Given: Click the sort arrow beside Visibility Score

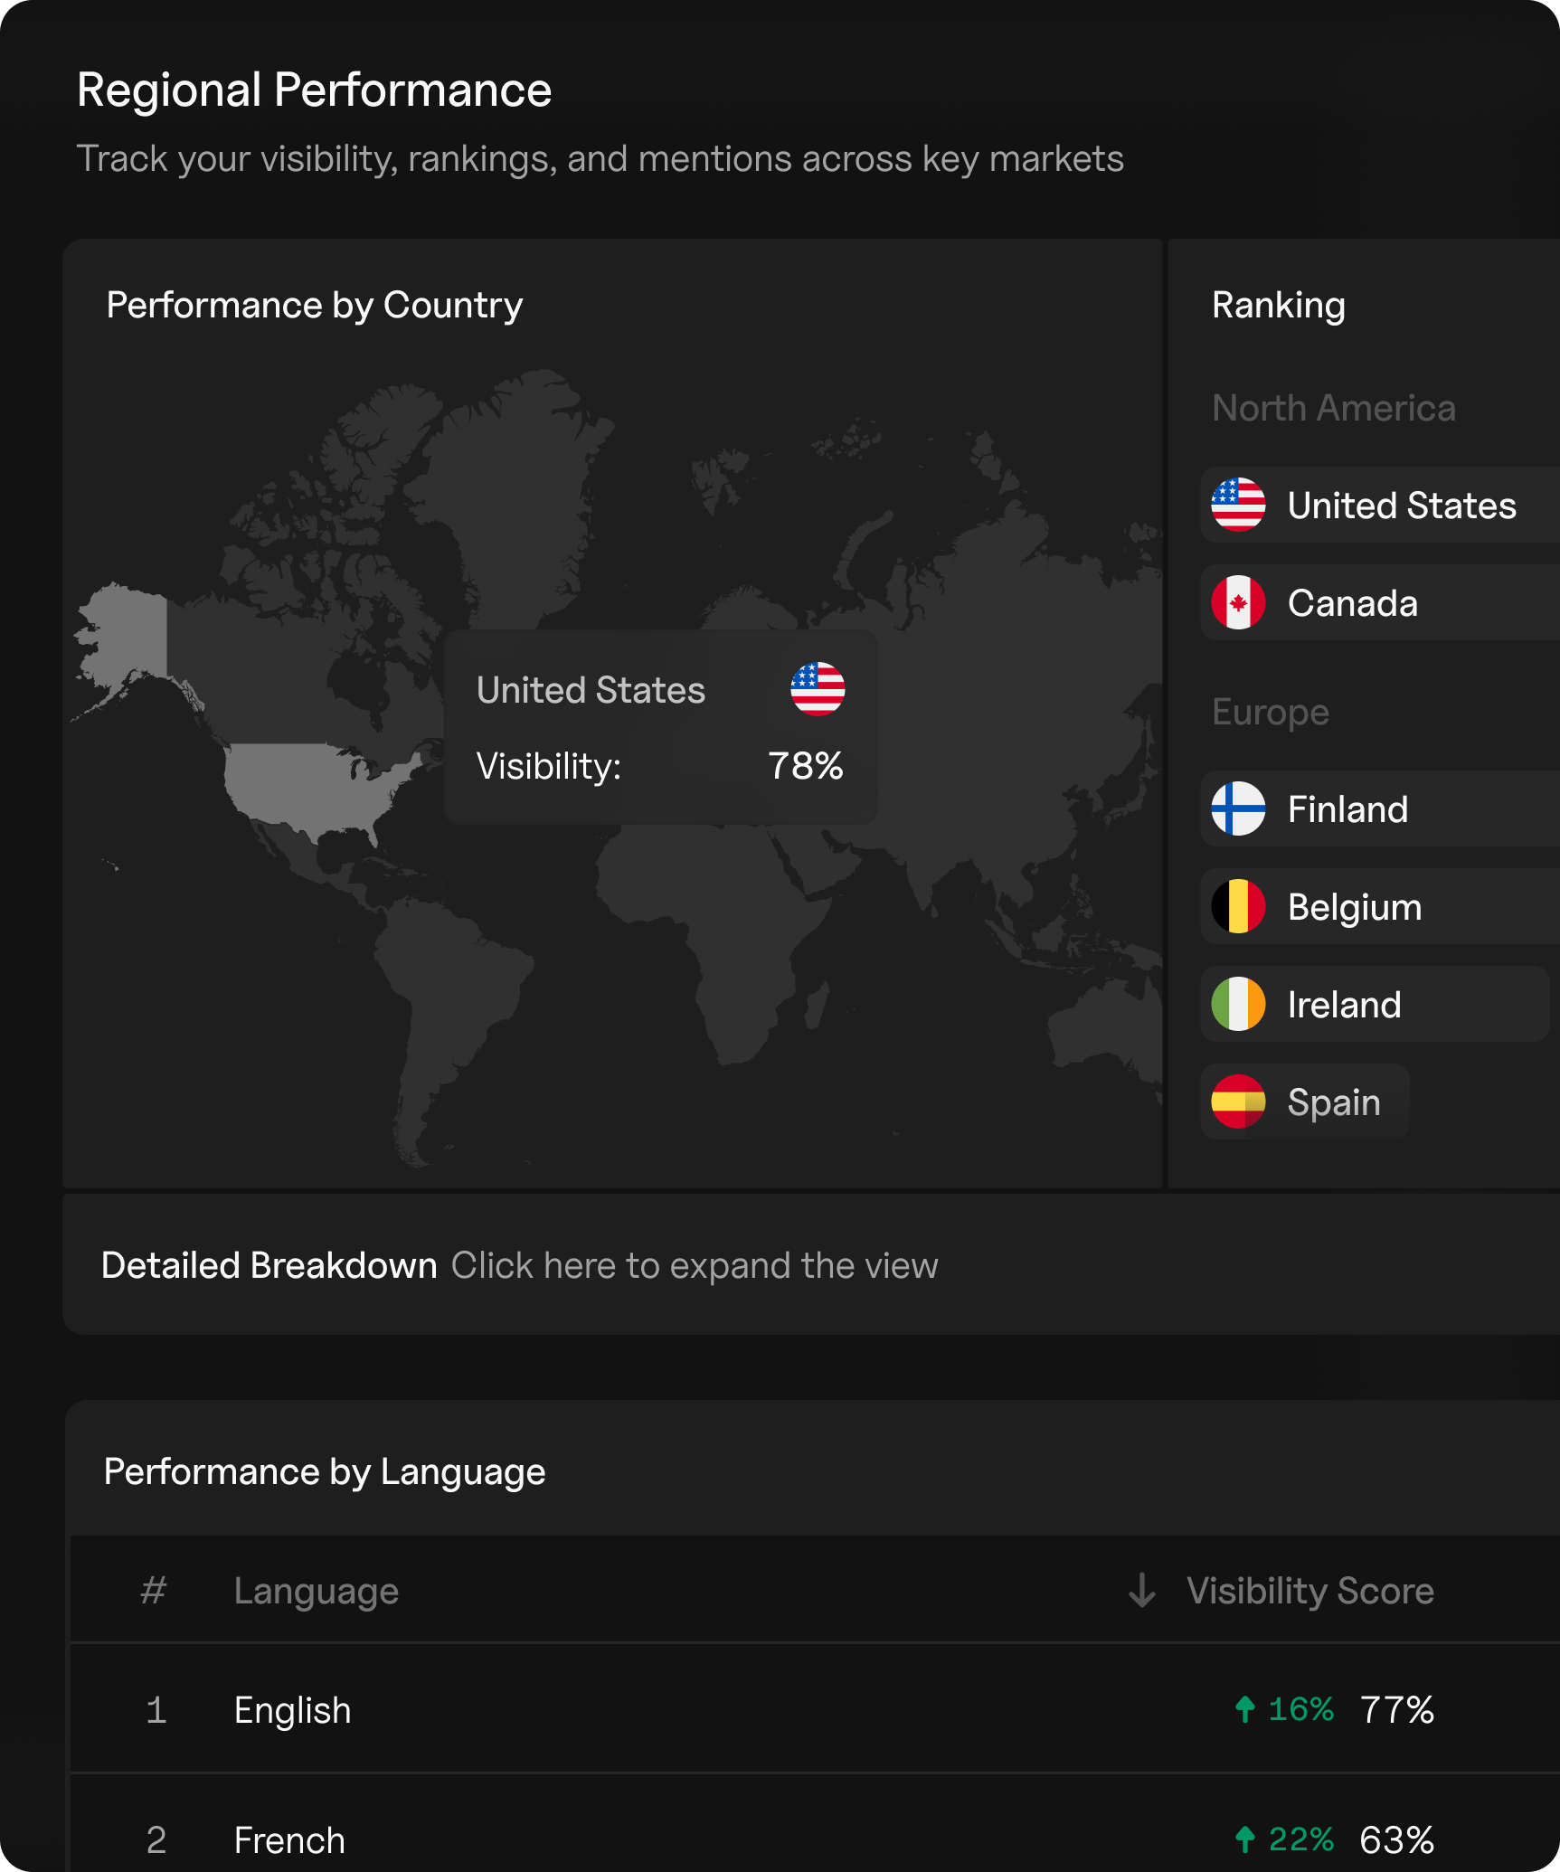Looking at the screenshot, I should tap(1142, 1590).
